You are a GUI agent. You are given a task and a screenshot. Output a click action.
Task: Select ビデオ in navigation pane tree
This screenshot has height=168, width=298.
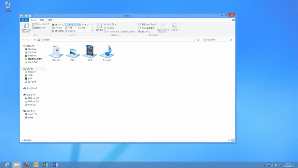pyautogui.click(x=29, y=78)
